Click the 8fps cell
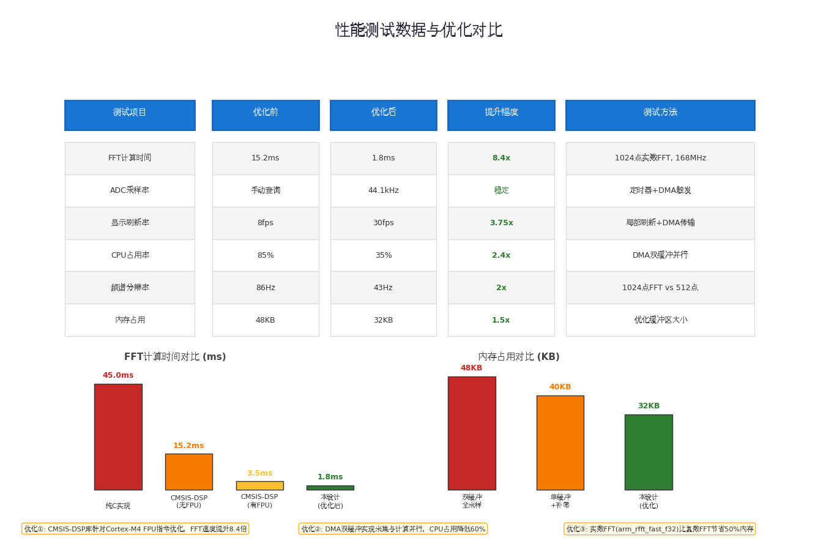837x543 pixels. [x=266, y=223]
